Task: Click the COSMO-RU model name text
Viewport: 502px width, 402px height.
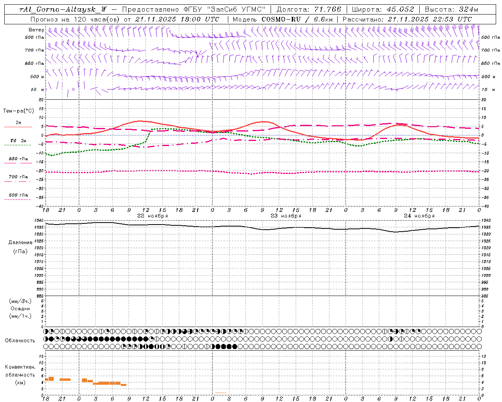Action: (x=284, y=19)
